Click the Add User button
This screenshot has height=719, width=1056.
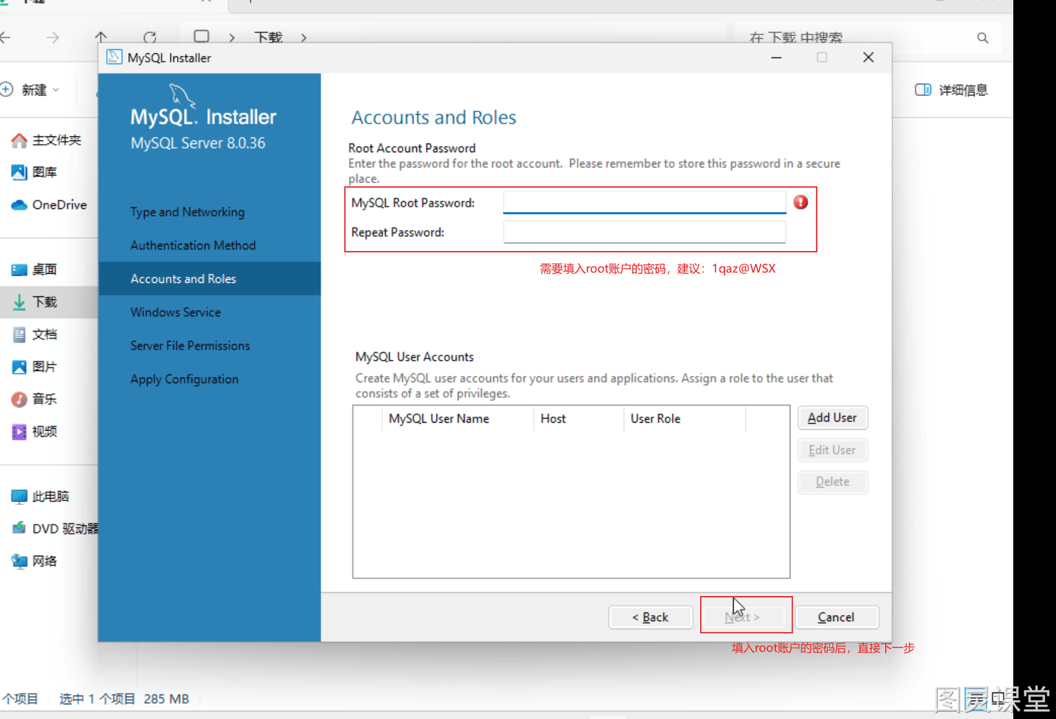(832, 418)
